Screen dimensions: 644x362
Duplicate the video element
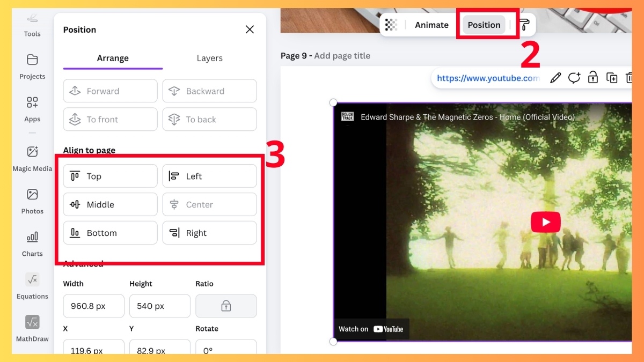pyautogui.click(x=612, y=78)
